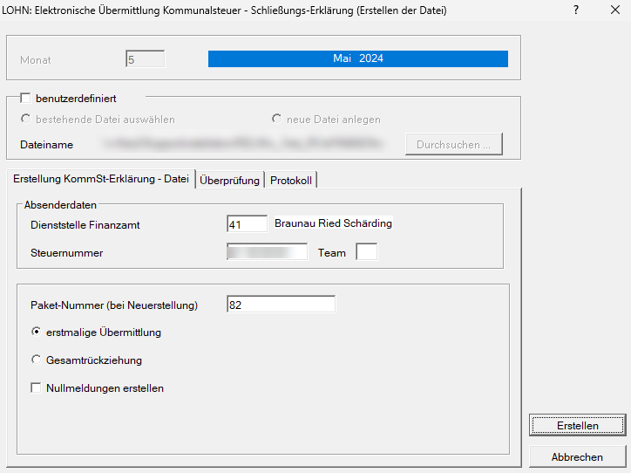Focus the Steuernummer input field
631x473 pixels.
pos(267,252)
